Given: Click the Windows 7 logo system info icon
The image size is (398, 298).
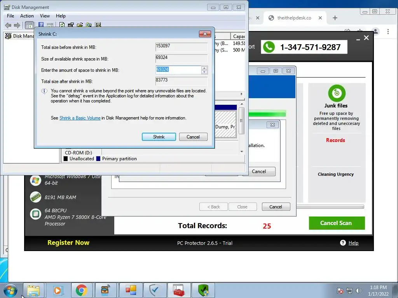Looking at the screenshot, I should pyautogui.click(x=35, y=180).
